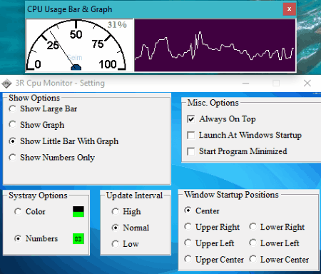Minimize the 3R Cpu Monitor Setting window

tap(245, 83)
